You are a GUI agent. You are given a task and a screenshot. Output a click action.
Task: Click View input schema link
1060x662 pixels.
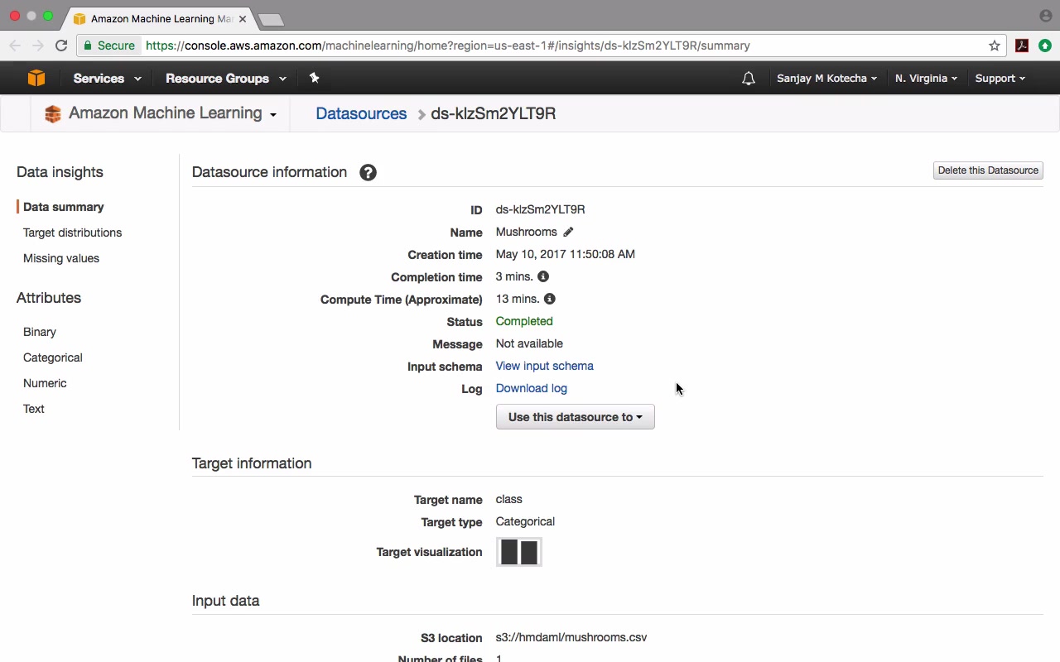pyautogui.click(x=545, y=366)
